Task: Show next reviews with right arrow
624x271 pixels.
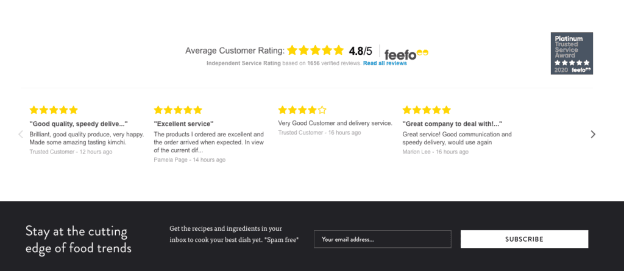Action: pyautogui.click(x=593, y=134)
